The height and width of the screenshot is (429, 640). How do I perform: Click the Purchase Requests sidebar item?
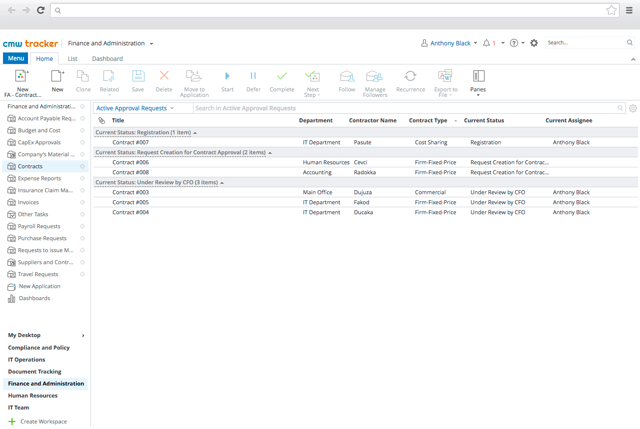coord(42,238)
